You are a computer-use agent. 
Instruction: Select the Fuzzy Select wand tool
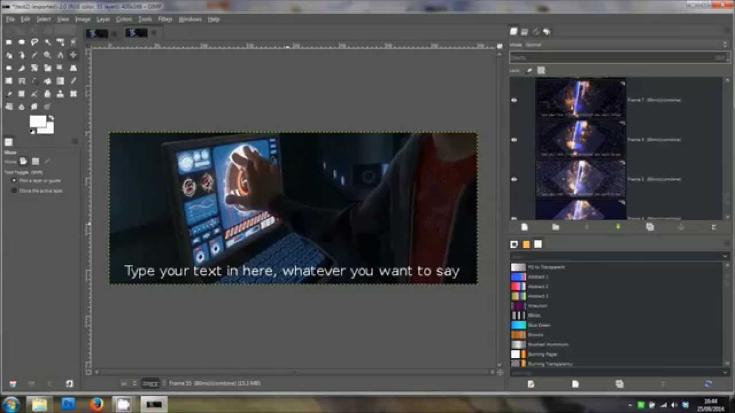click(x=48, y=42)
